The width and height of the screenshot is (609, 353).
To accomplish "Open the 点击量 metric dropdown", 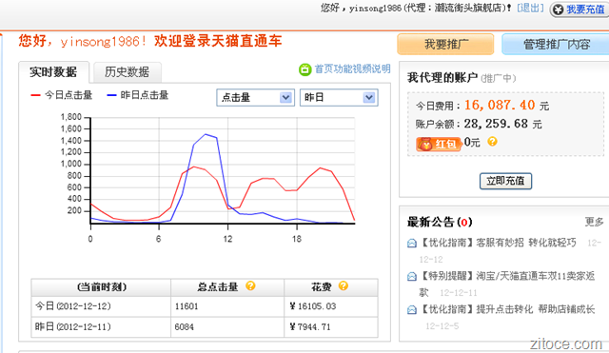I will (x=255, y=97).
